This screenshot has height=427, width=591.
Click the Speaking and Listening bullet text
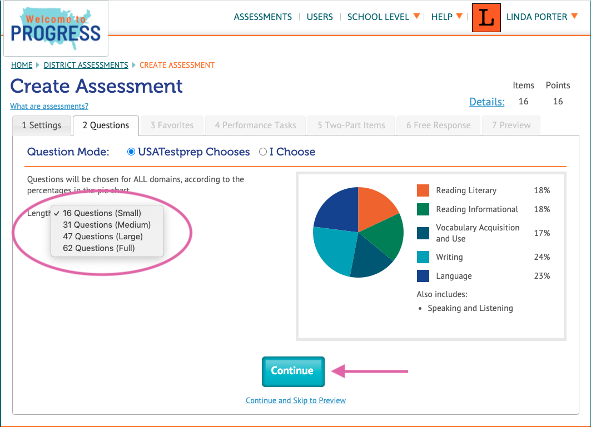pyautogui.click(x=470, y=308)
